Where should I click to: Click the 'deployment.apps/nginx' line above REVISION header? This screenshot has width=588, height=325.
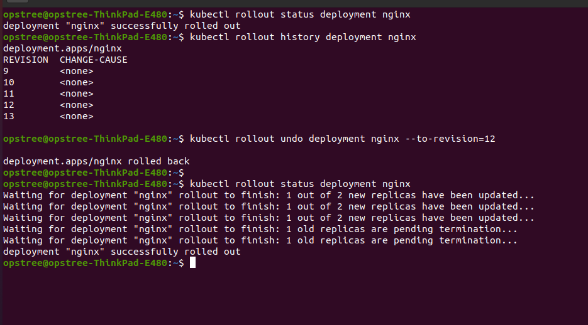point(63,48)
